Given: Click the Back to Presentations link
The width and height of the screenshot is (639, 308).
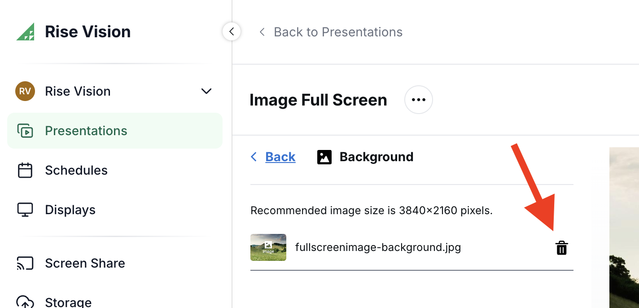Looking at the screenshot, I should (338, 32).
